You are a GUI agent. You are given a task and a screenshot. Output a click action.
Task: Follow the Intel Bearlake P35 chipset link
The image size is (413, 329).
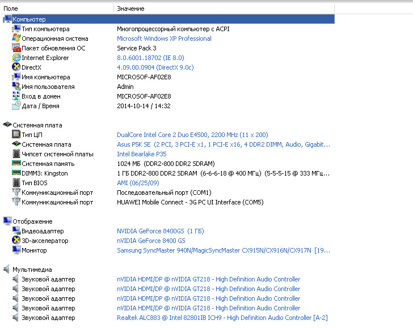142,154
